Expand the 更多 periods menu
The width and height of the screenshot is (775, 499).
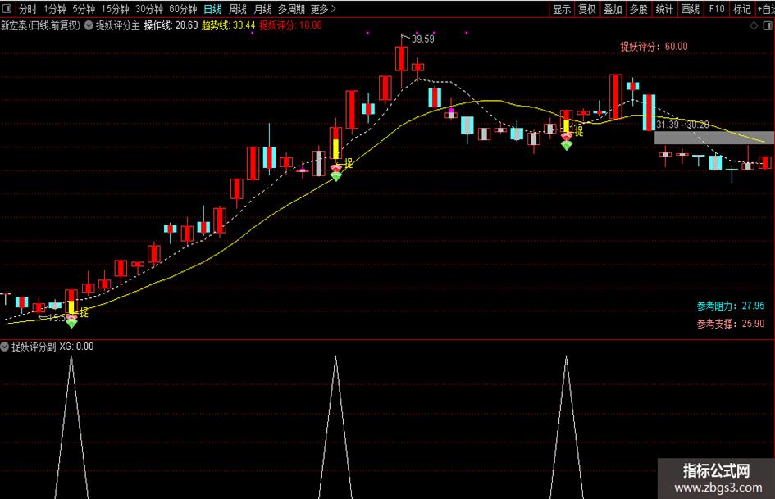tap(324, 9)
